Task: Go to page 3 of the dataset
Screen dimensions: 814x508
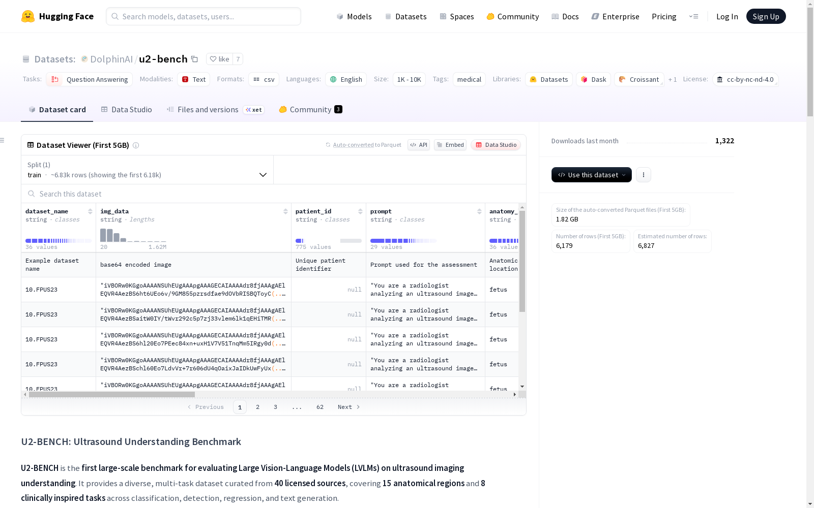Action: click(276, 407)
